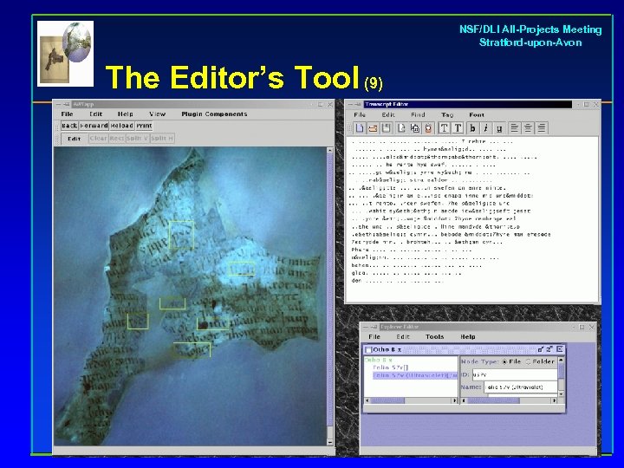This screenshot has height=468, width=624.
Task: Center-align text in Transcript Editor
Action: pyautogui.click(x=528, y=128)
